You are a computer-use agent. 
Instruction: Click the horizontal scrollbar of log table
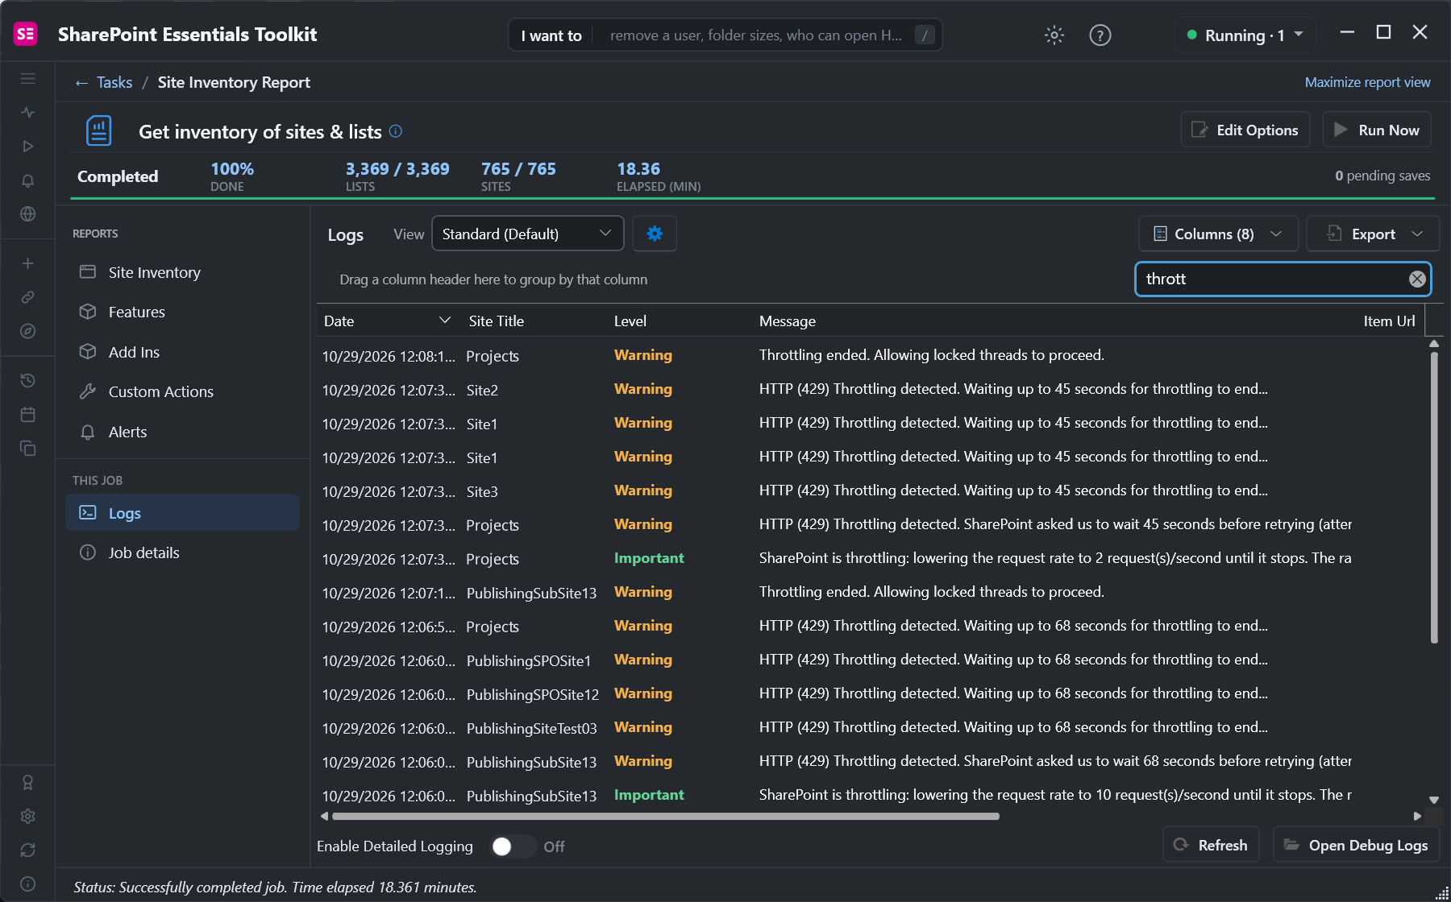coord(665,816)
